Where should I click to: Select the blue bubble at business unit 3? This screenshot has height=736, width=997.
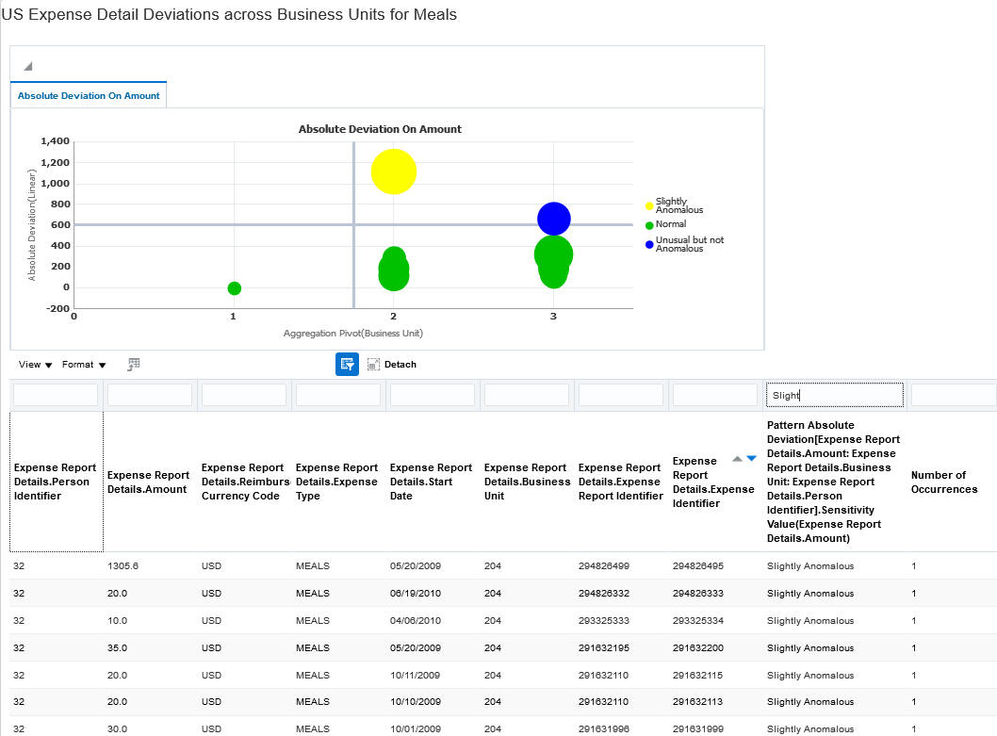pos(554,219)
